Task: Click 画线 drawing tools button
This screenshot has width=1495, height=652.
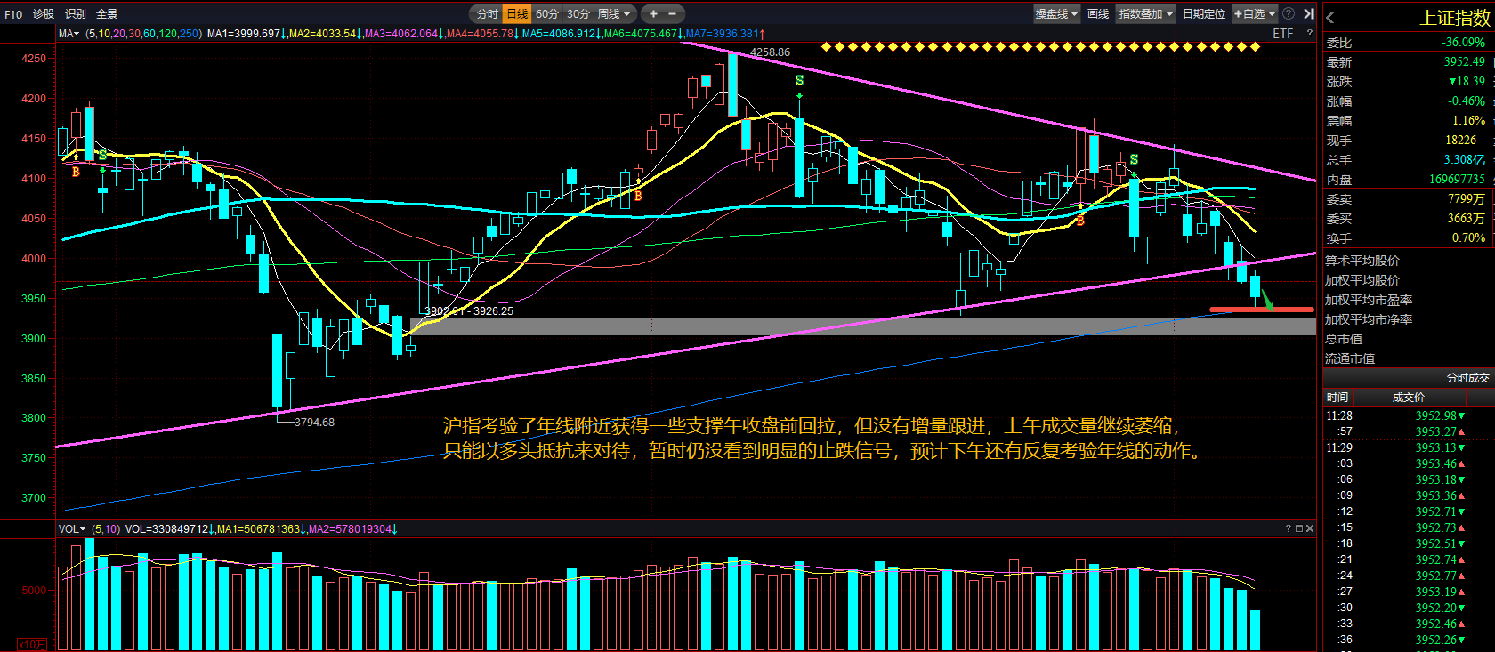Action: click(x=1098, y=13)
